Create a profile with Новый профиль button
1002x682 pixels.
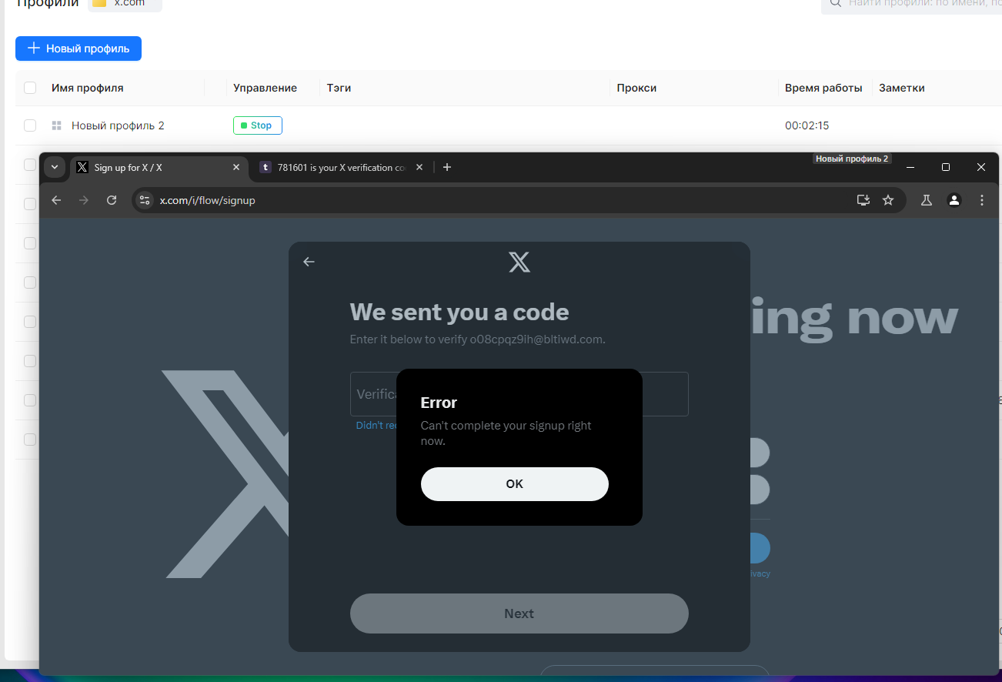[78, 48]
